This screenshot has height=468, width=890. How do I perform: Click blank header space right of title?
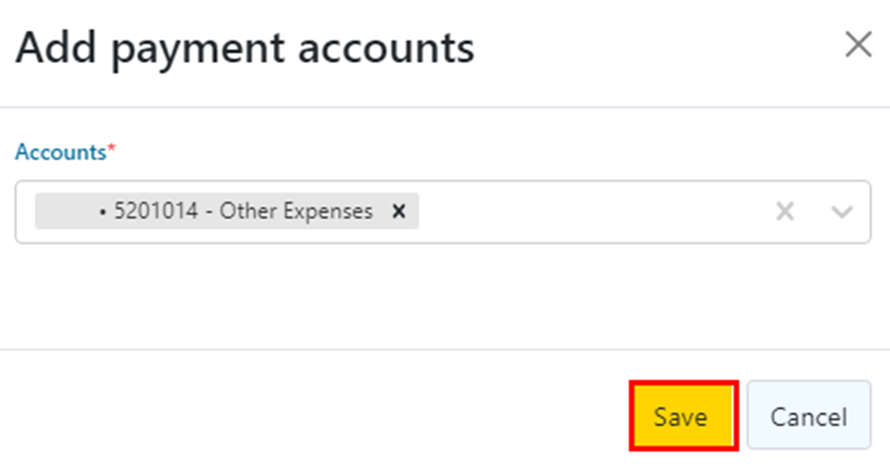click(x=657, y=47)
